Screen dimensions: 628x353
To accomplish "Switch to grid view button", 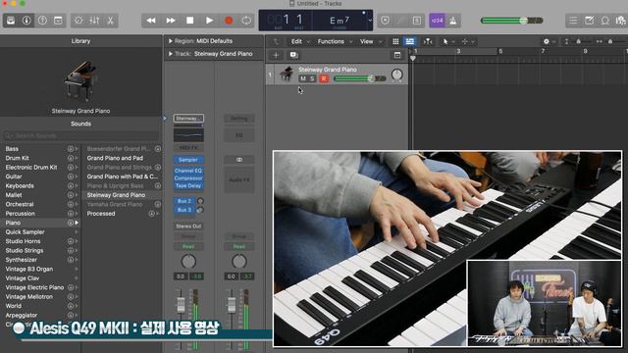I will coord(395,41).
